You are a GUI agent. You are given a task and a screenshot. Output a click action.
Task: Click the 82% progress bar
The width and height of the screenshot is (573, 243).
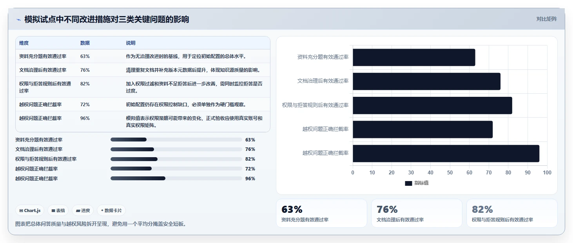pyautogui.click(x=176, y=159)
